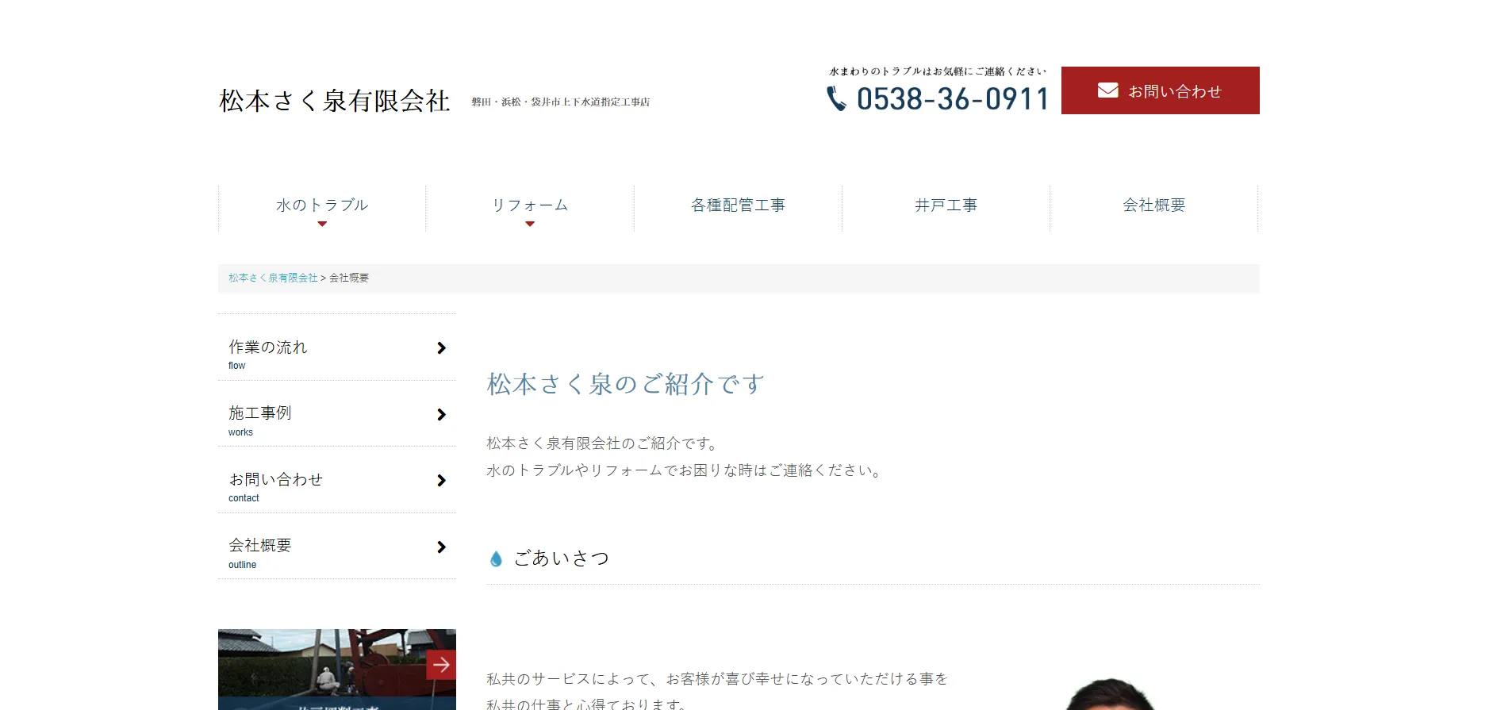Click the person portrait photo
The image size is (1493, 710).
[1111, 694]
